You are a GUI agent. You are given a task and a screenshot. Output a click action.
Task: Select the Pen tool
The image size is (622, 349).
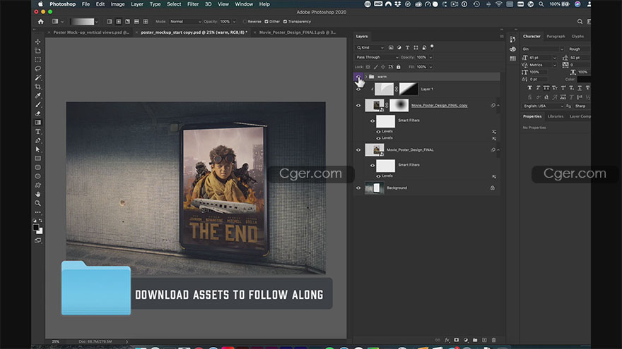click(x=37, y=140)
